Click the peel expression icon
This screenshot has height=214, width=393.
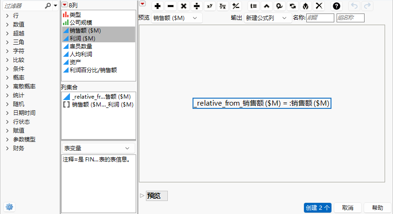coord(305,6)
